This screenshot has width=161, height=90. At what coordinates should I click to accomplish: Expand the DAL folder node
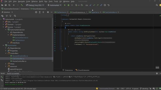[3, 22]
